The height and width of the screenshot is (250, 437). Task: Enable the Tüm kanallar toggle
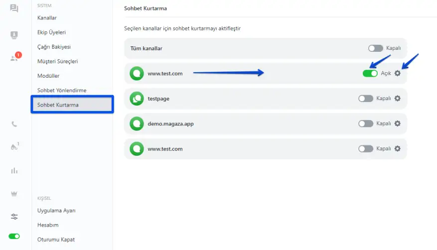[375, 48]
